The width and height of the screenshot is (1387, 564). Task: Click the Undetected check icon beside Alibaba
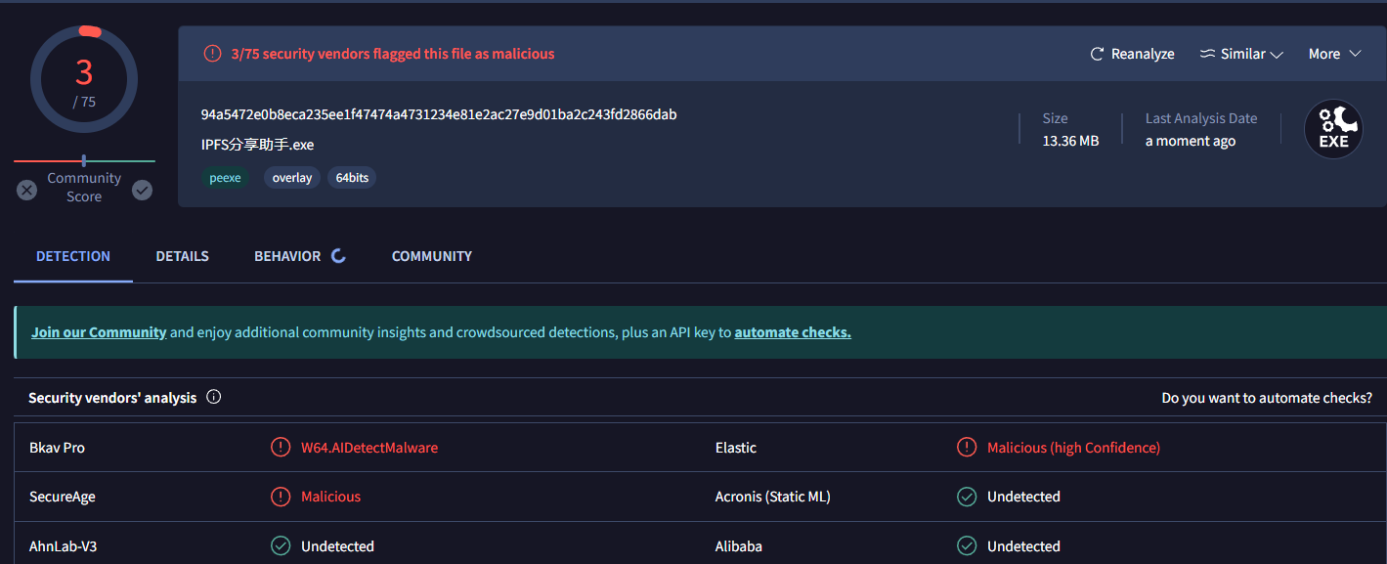tap(967, 545)
